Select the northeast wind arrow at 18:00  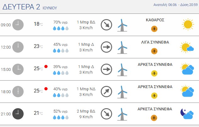click(x=106, y=92)
